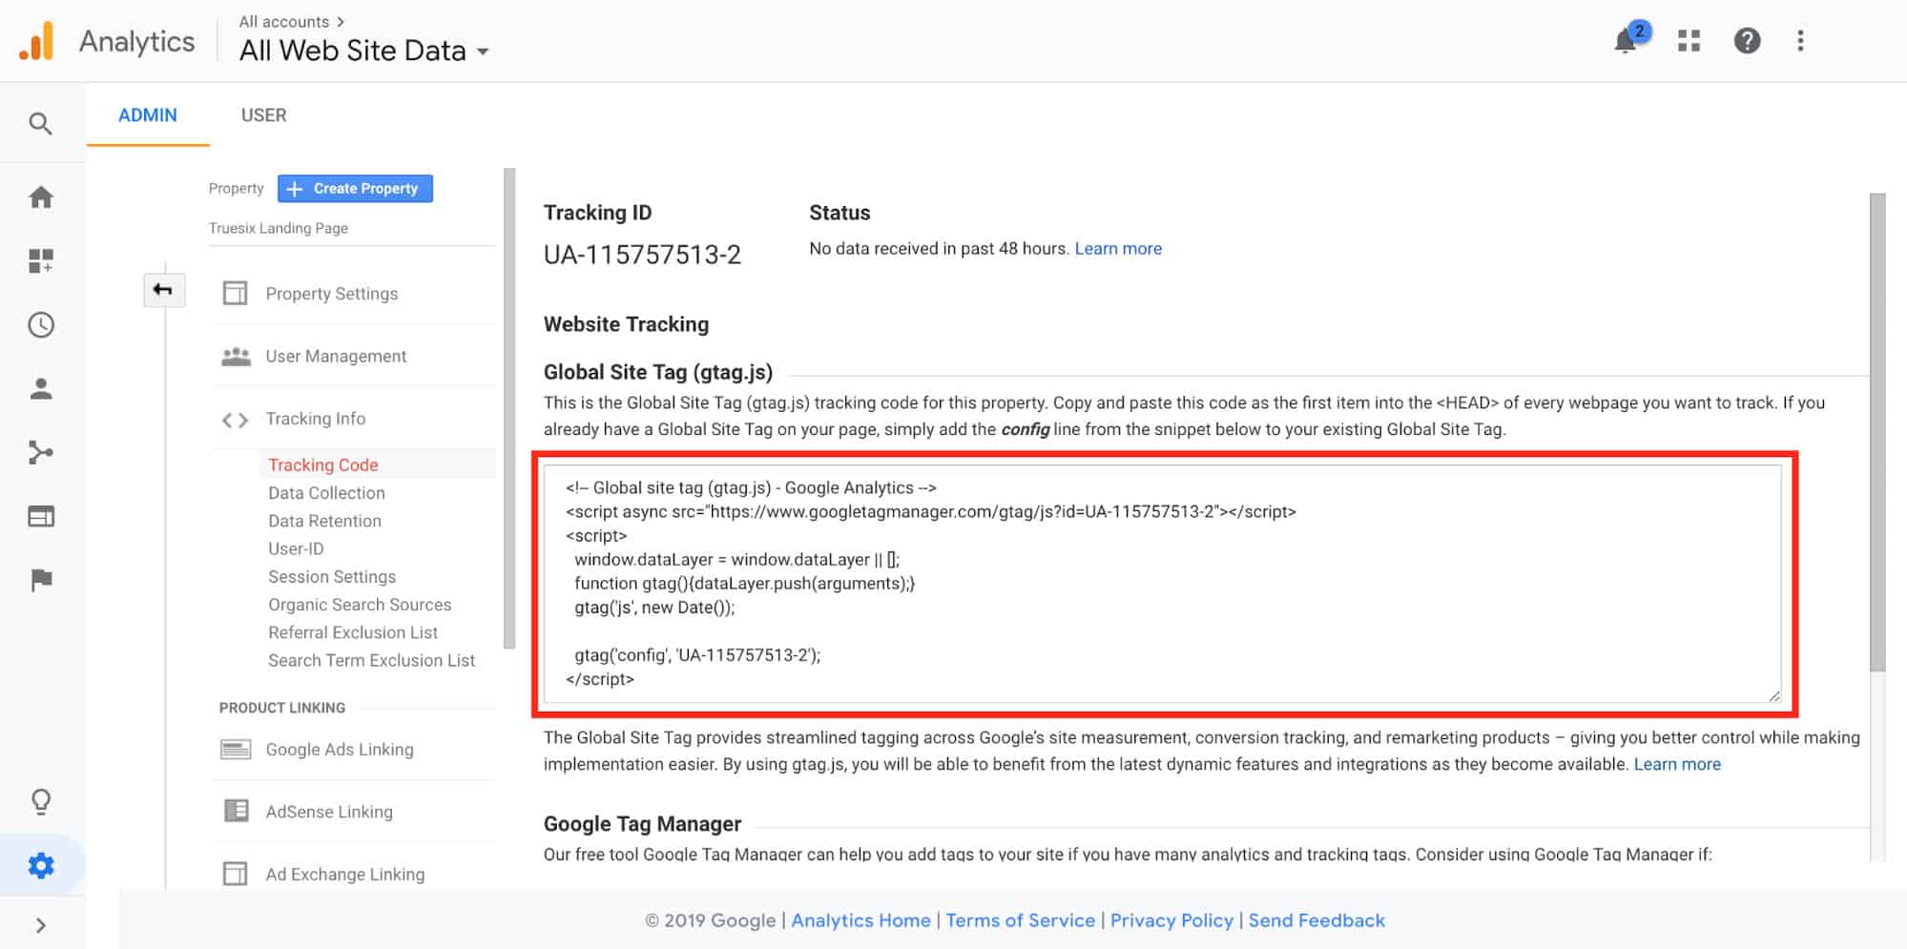Open Data Collection settings
Viewport: 1907px width, 949px height.
point(326,493)
